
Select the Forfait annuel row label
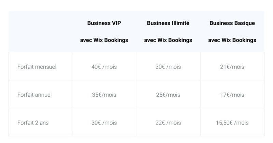pyautogui.click(x=34, y=95)
